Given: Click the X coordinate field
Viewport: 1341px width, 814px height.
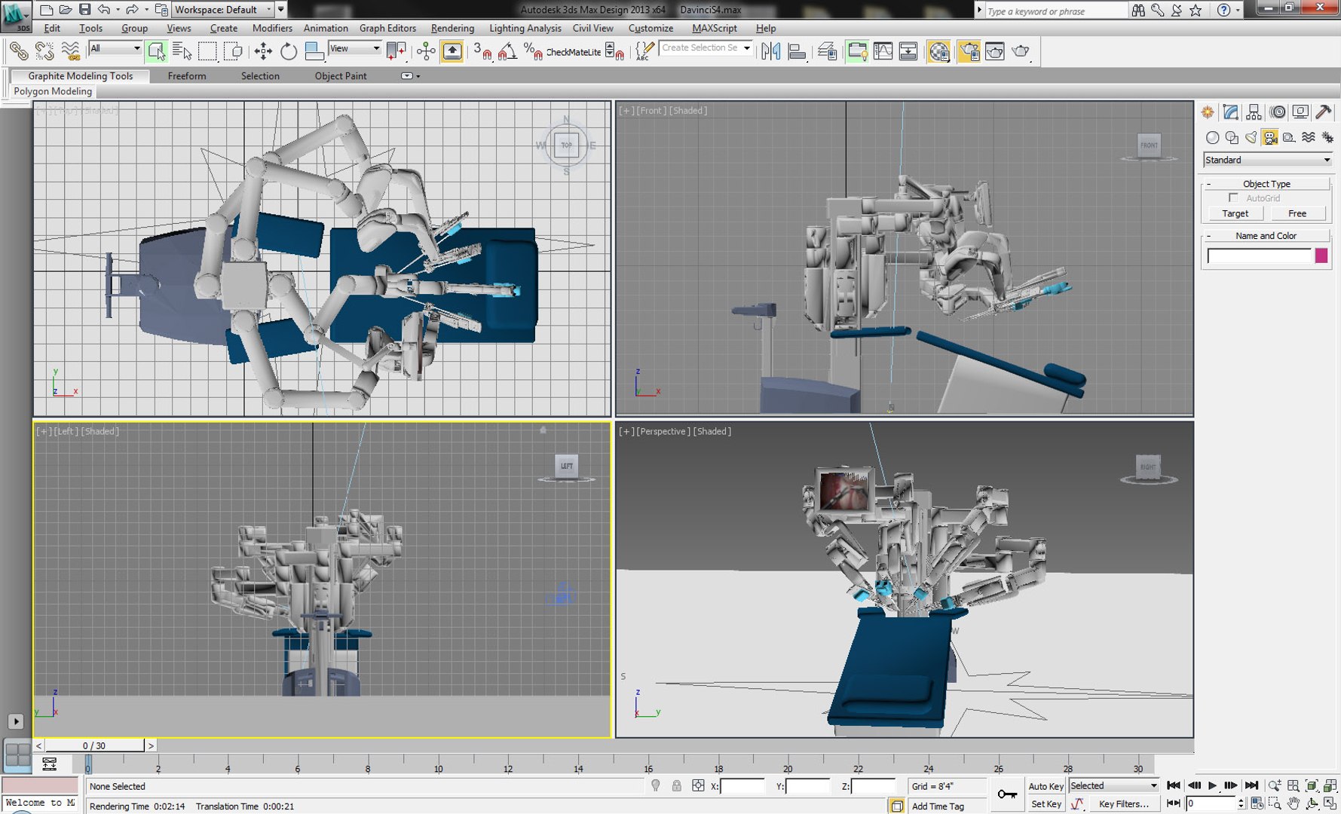Looking at the screenshot, I should pos(742,786).
